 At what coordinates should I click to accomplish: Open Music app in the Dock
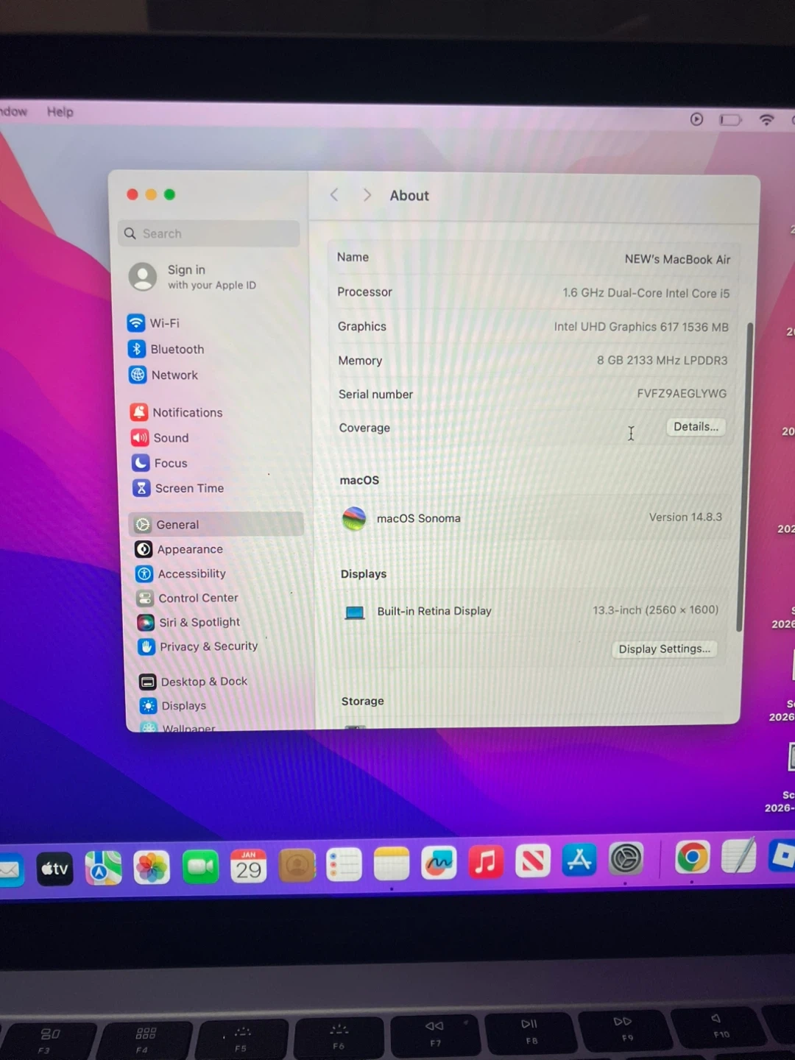(x=485, y=861)
